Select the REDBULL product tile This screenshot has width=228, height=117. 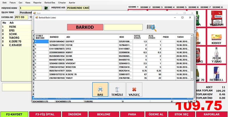[x=216, y=74]
